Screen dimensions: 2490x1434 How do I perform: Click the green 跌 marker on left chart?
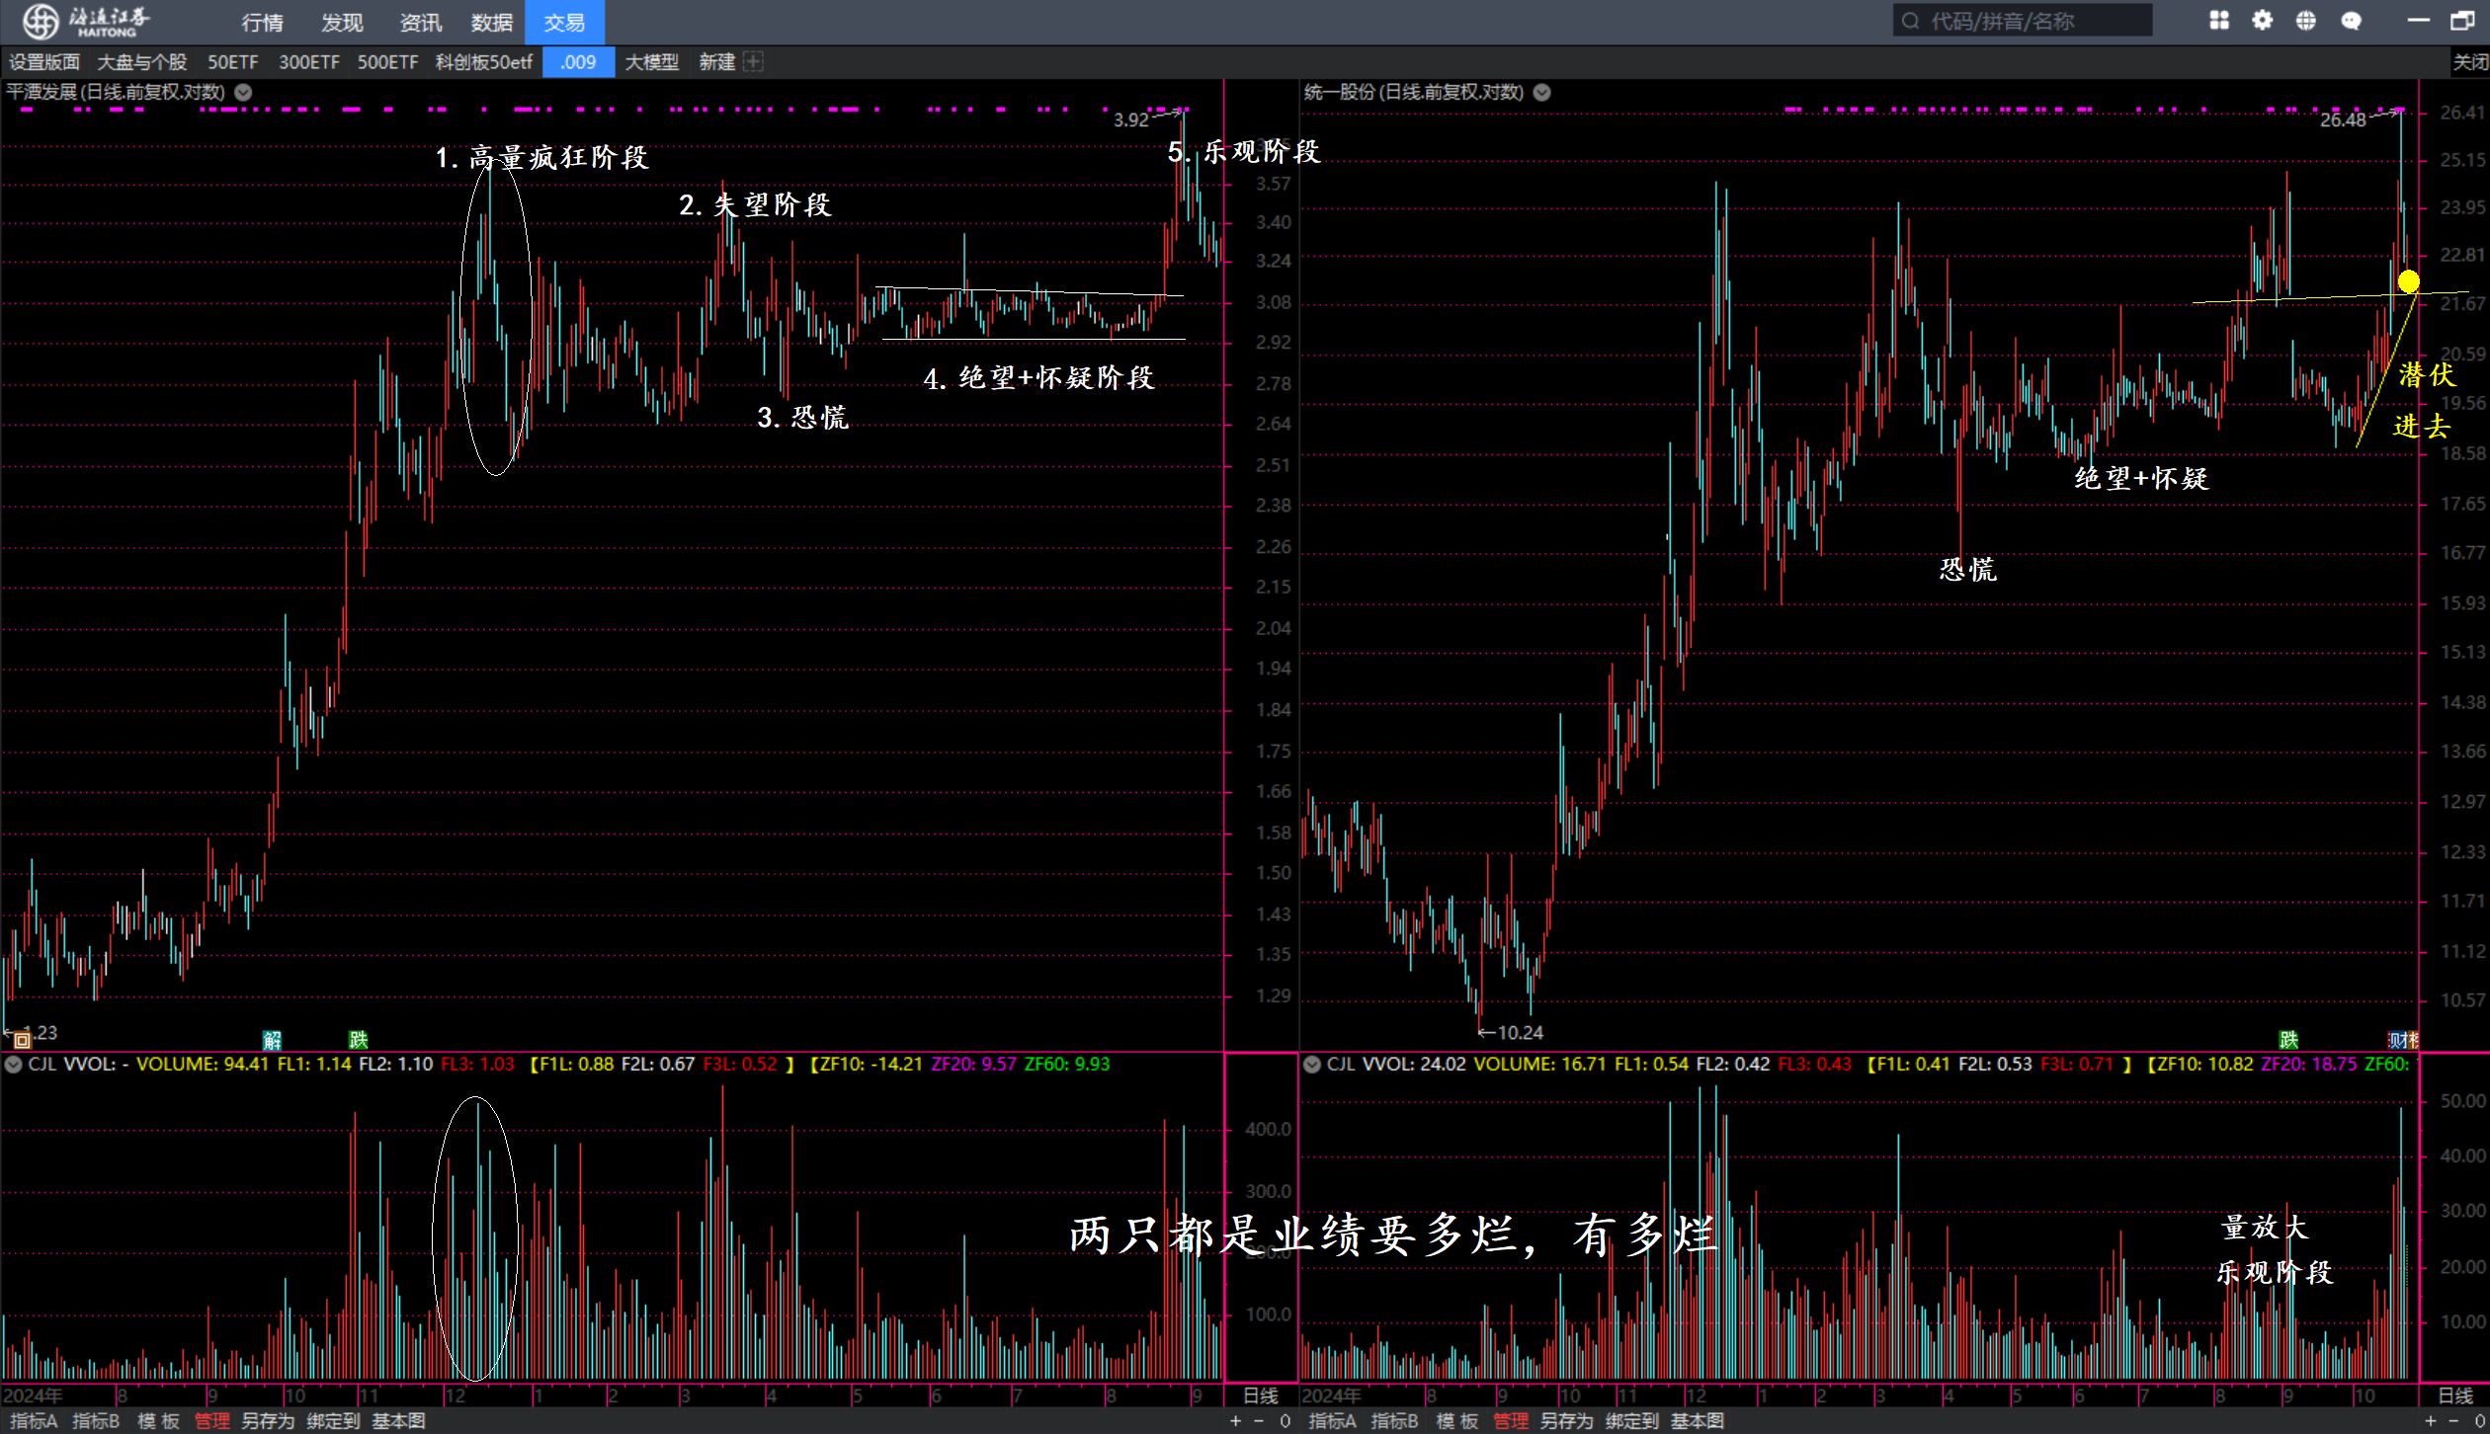coord(358,1039)
